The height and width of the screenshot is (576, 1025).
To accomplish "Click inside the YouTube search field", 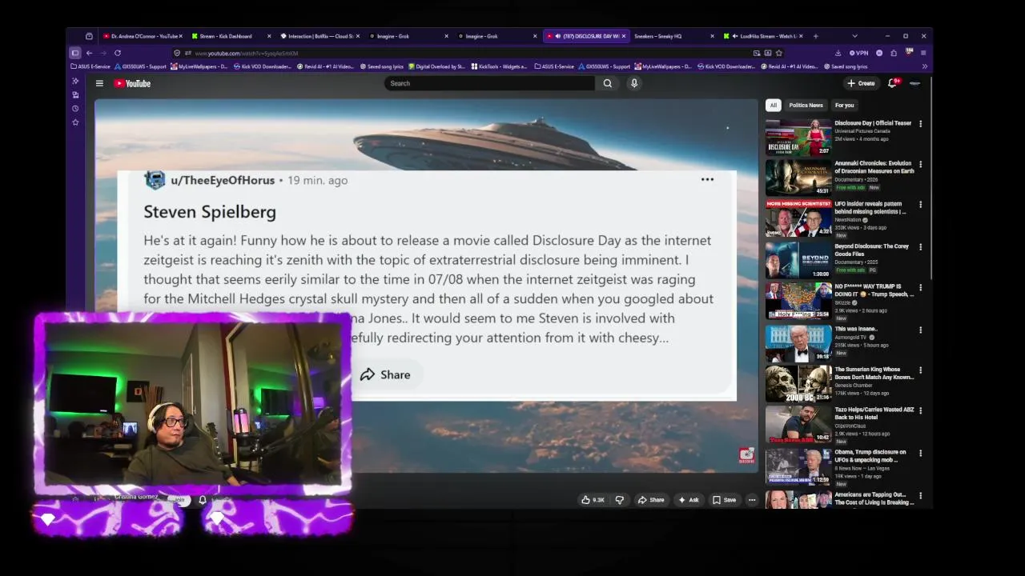I will (x=490, y=83).
